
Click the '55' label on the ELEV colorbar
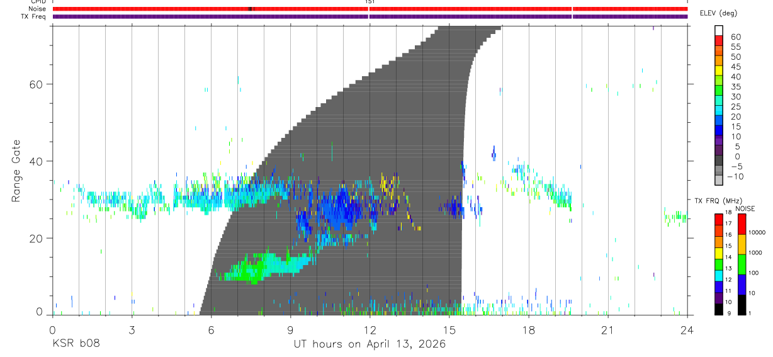[x=735, y=47]
